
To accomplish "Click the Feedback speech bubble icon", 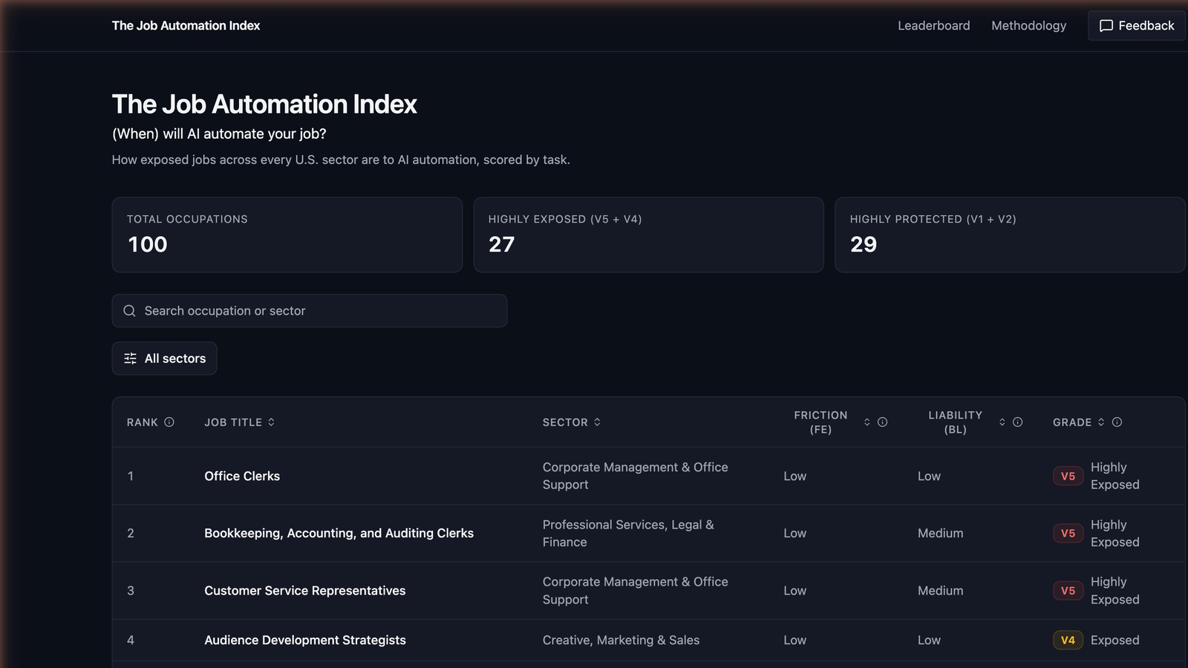I will point(1106,25).
